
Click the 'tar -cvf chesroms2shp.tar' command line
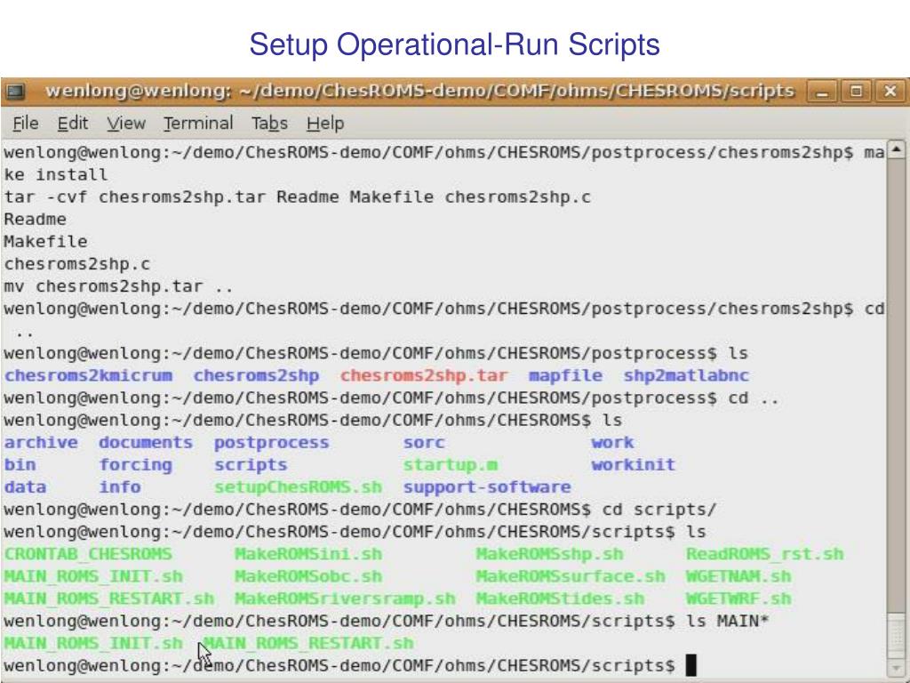click(x=297, y=197)
